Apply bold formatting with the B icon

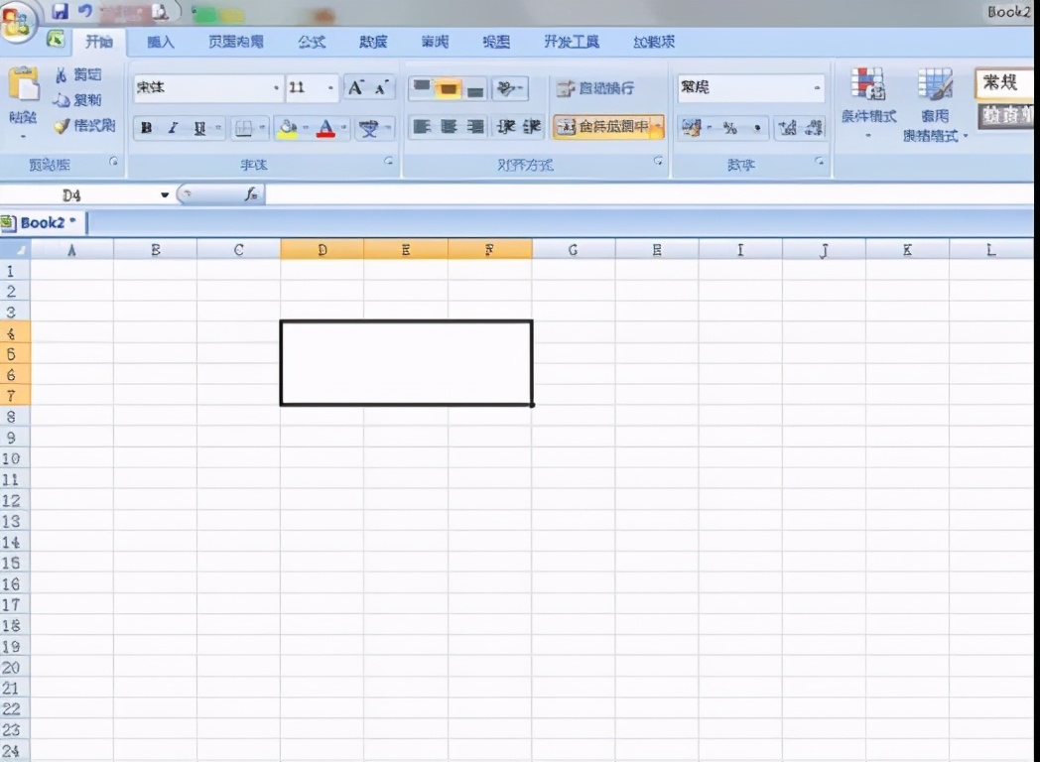pos(147,128)
